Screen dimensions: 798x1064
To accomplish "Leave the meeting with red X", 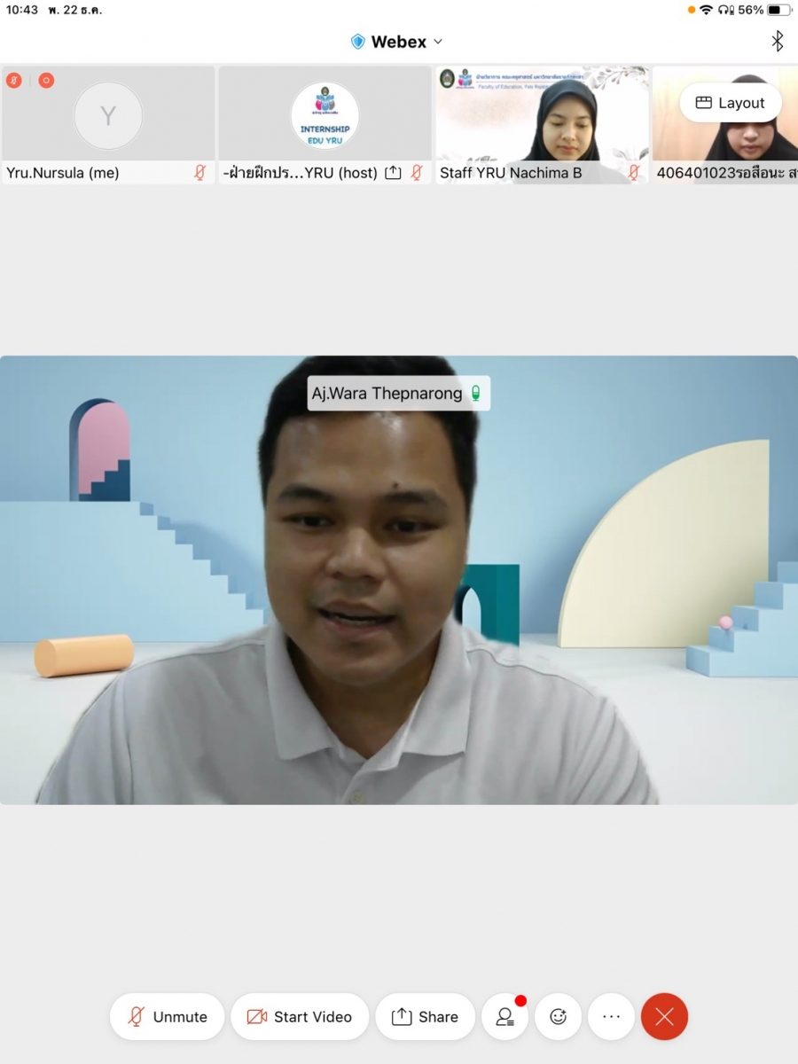I will 664,1017.
